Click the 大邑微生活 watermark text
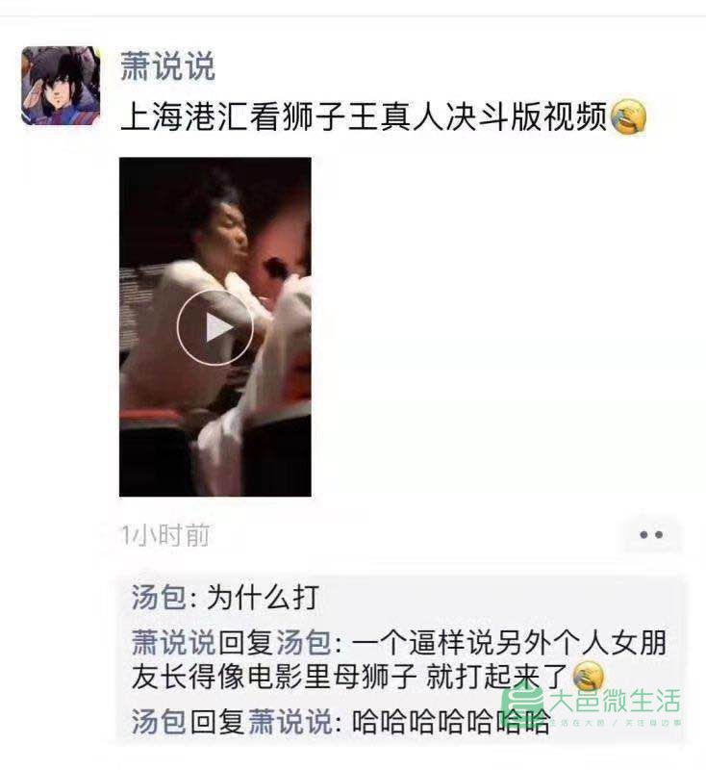 (615, 701)
